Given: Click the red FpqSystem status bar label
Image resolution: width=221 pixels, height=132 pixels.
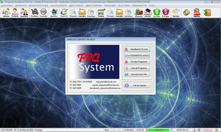Looking at the screenshot, I should 208,130.
